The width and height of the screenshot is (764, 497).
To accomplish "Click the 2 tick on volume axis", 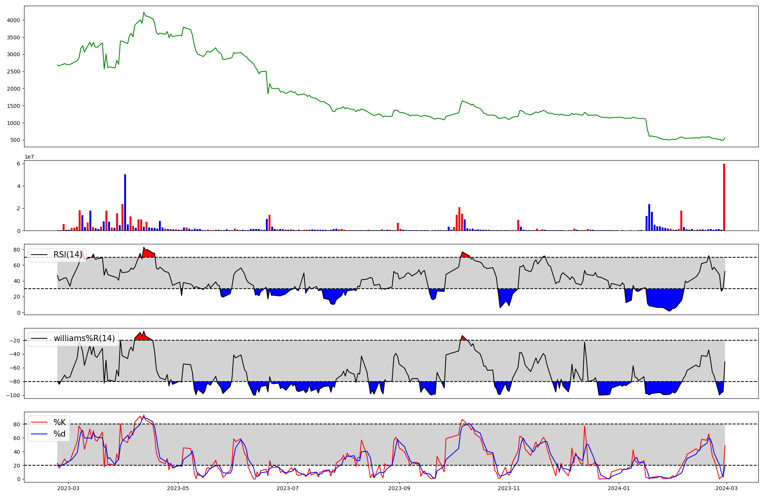I will pyautogui.click(x=19, y=208).
